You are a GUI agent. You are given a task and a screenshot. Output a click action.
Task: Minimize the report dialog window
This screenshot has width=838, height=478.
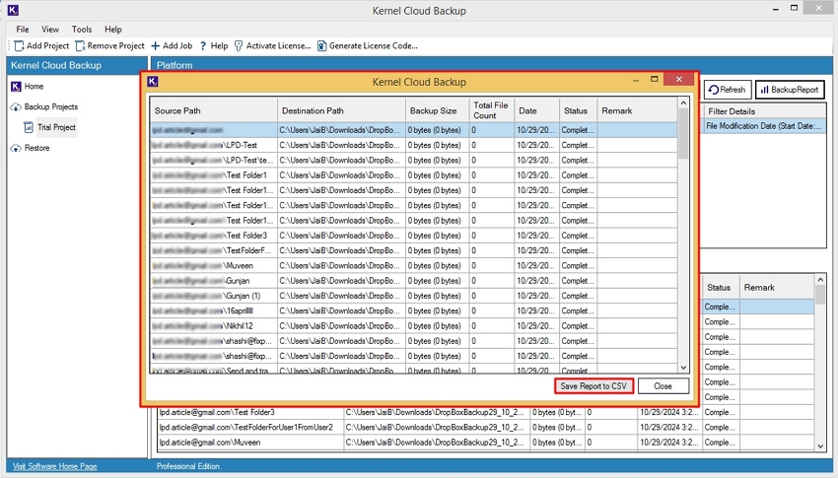636,80
